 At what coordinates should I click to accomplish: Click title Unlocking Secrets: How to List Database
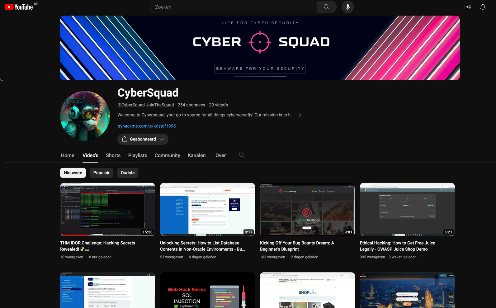(203, 246)
